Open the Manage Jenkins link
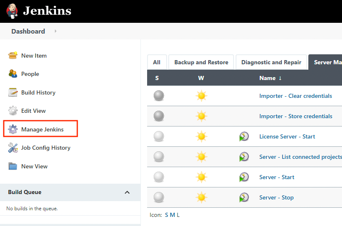The image size is (342, 226). coord(42,129)
